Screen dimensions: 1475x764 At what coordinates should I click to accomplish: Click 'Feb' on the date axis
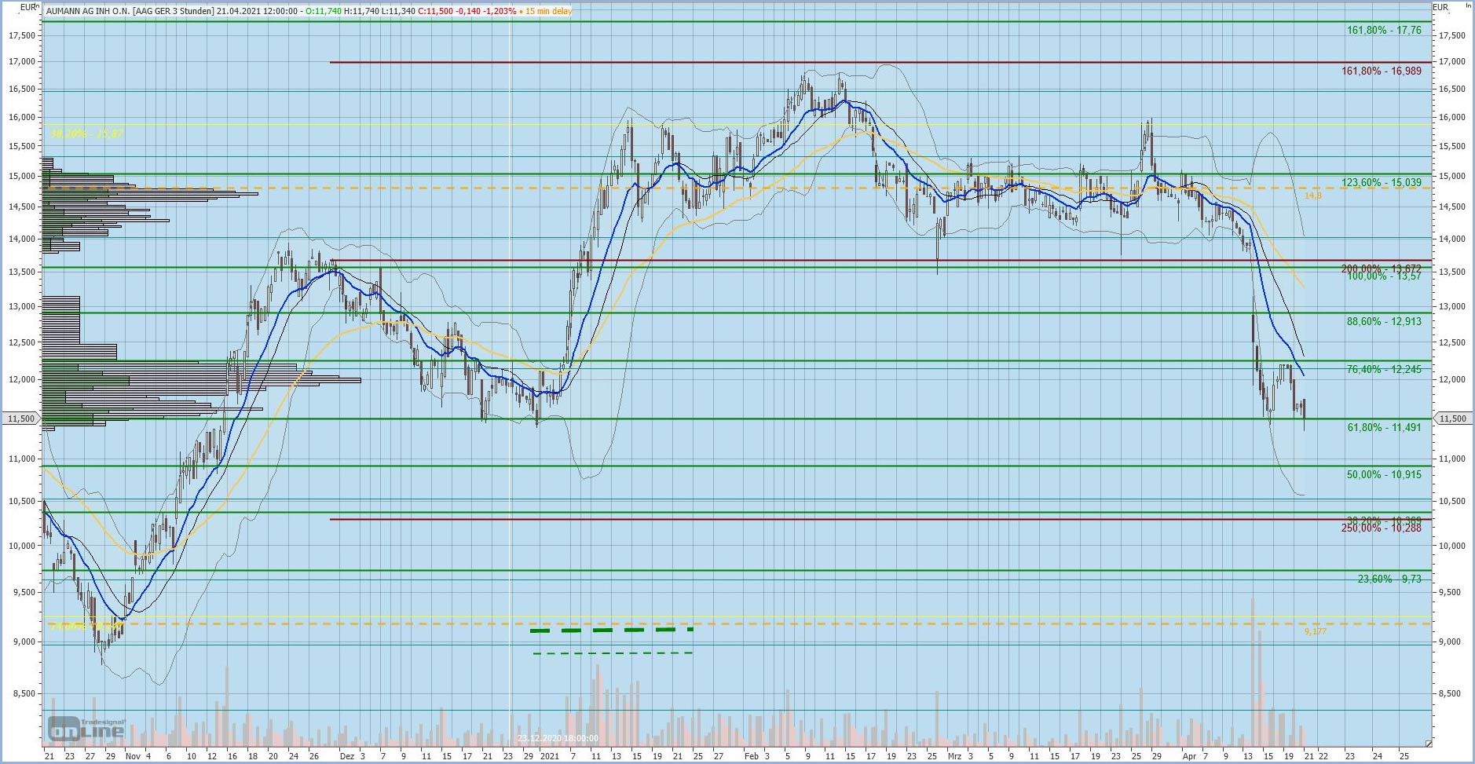pyautogui.click(x=752, y=757)
